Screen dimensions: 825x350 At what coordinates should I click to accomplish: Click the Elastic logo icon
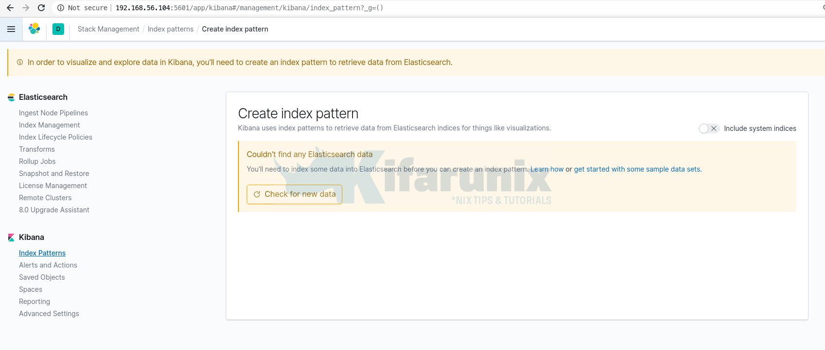(x=34, y=29)
